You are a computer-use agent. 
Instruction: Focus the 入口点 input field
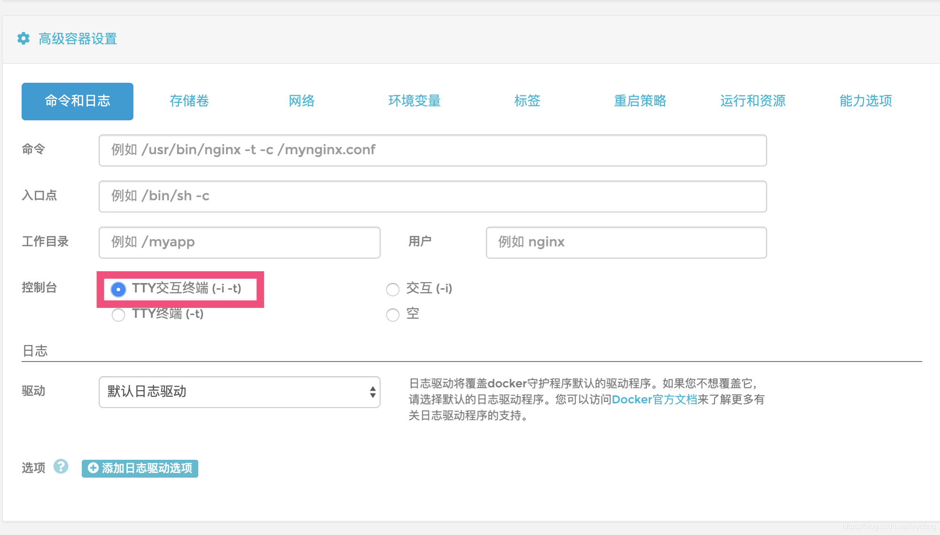pos(433,197)
